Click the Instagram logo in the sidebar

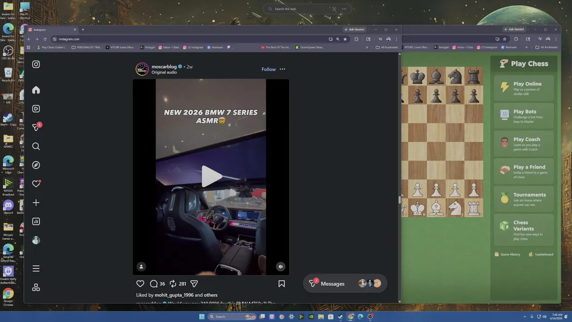point(36,64)
